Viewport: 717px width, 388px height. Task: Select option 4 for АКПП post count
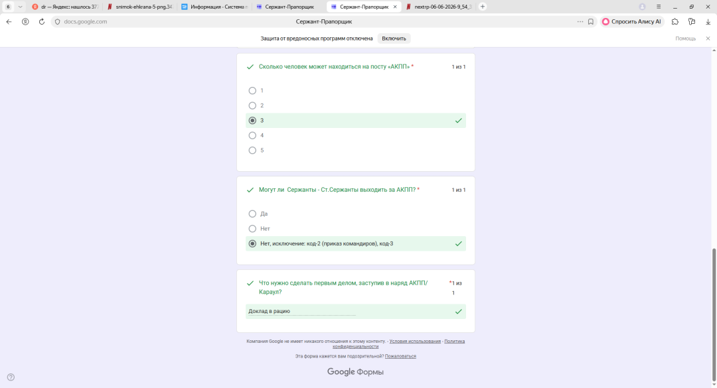(x=252, y=135)
